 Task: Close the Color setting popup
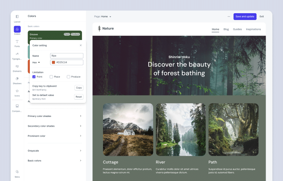[81, 45]
